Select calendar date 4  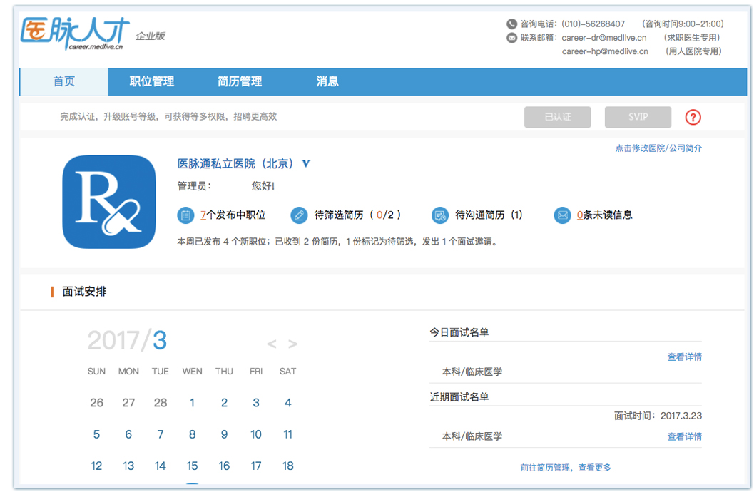288,403
